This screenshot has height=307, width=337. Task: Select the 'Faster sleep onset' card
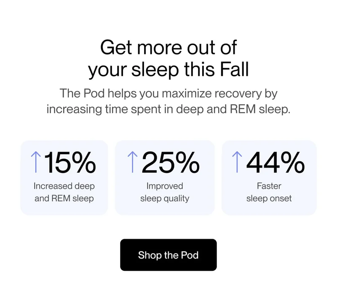[269, 177]
